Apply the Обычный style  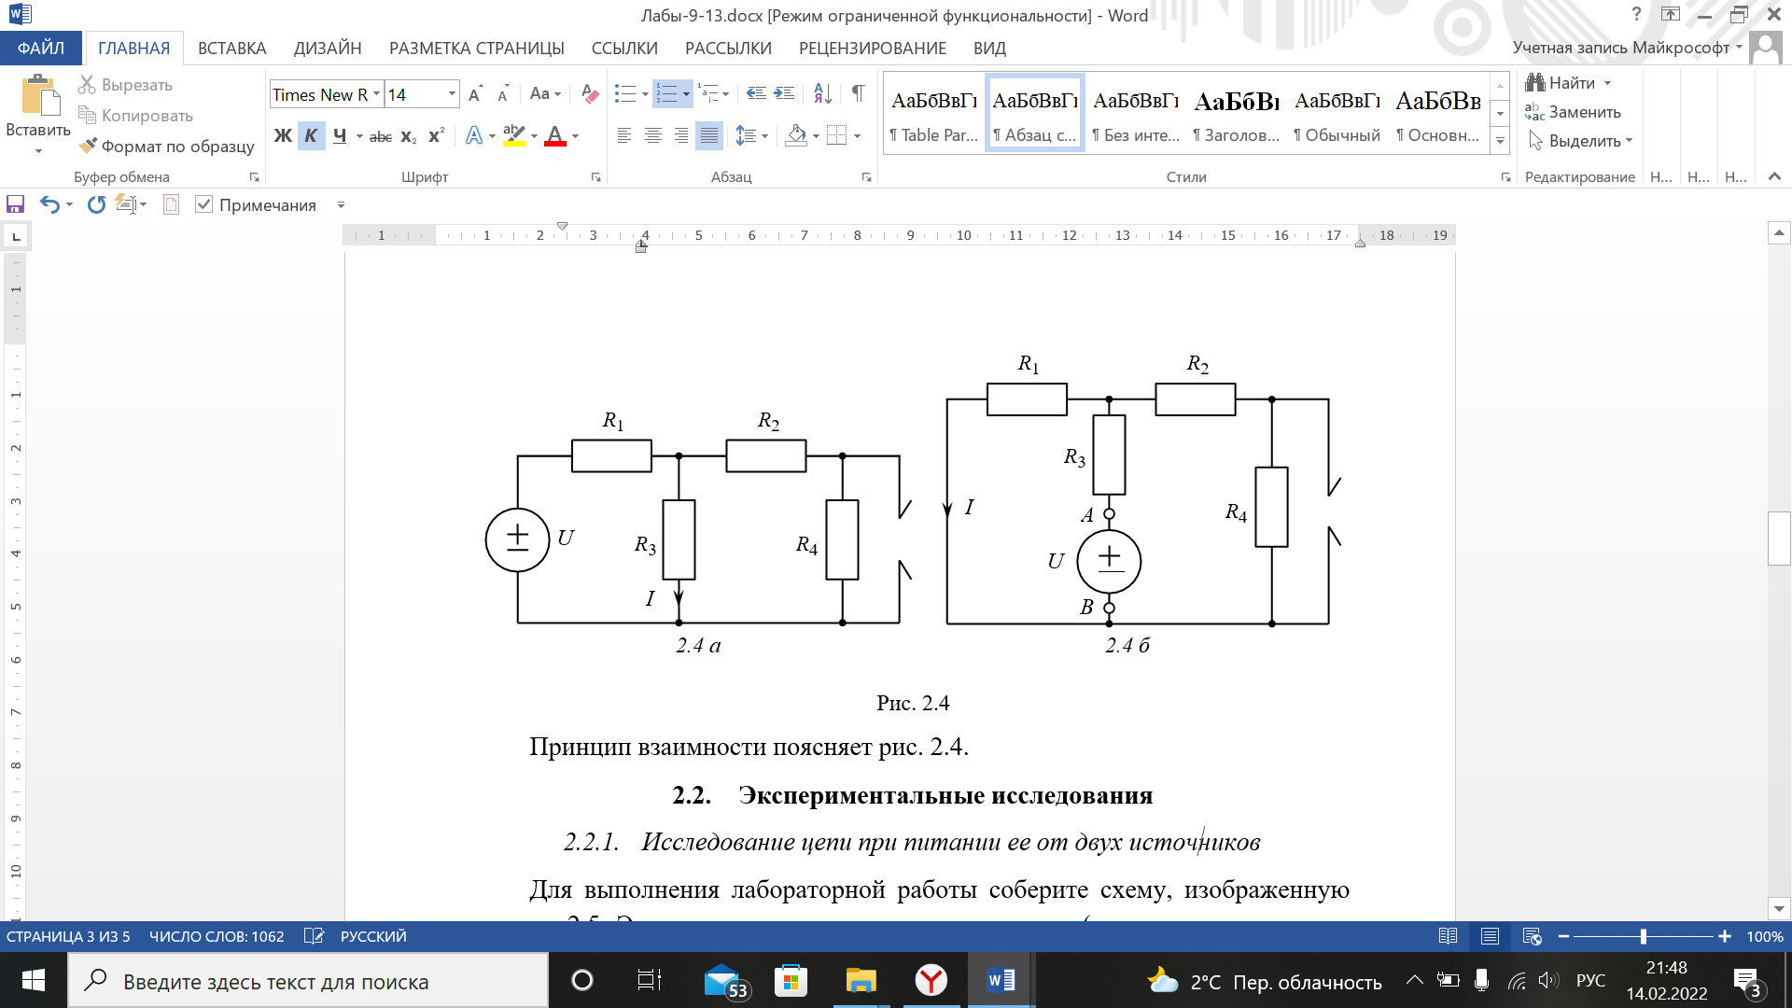point(1337,113)
